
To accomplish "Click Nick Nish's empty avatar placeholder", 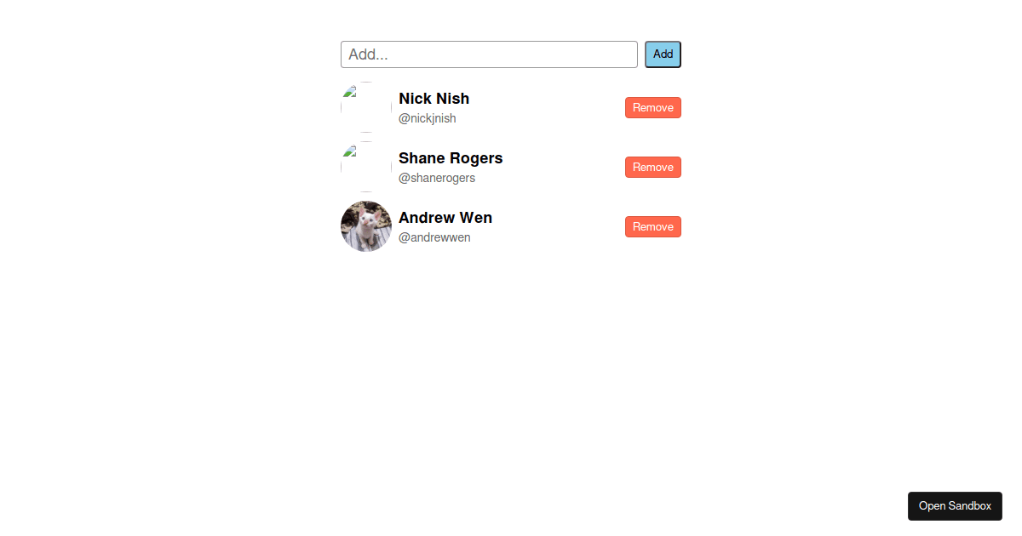I will point(366,107).
